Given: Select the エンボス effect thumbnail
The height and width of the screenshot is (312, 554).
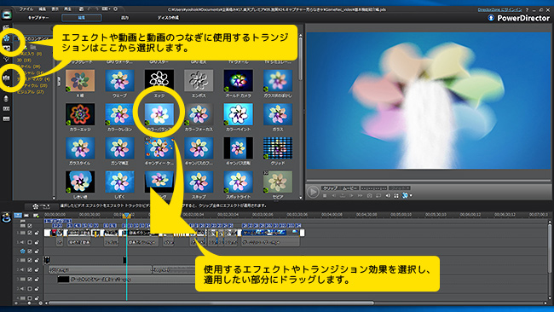Looking at the screenshot, I should click(199, 81).
